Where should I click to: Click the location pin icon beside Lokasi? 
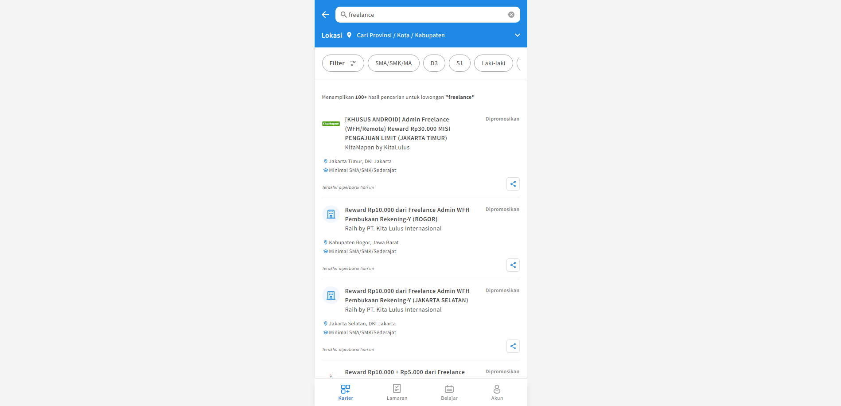tap(349, 35)
